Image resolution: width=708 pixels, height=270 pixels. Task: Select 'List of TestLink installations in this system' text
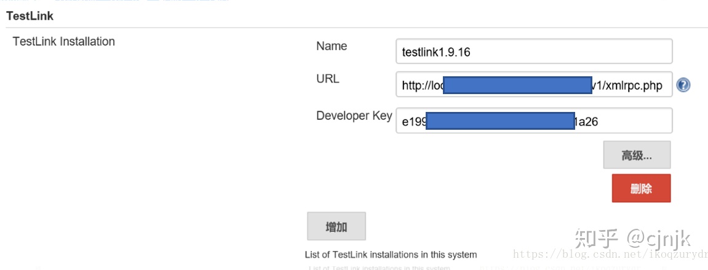391,255
